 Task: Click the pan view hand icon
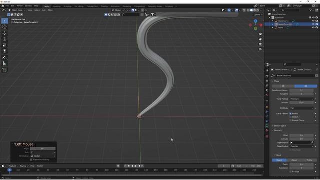260,39
